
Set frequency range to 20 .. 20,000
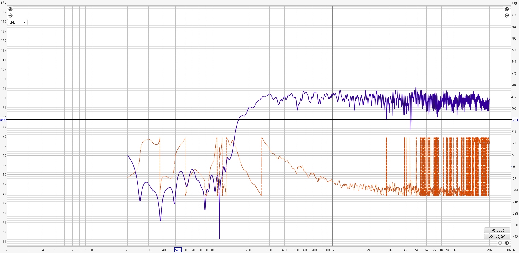pos(497,237)
